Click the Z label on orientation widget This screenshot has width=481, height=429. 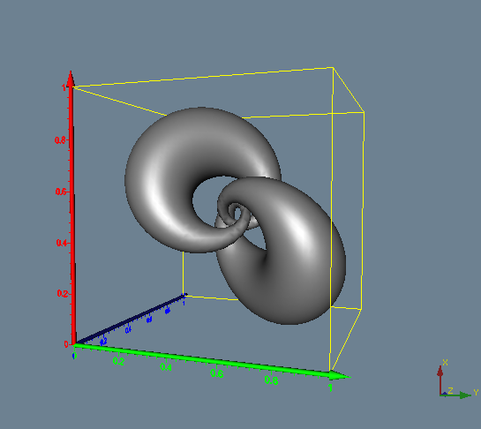coord(450,390)
